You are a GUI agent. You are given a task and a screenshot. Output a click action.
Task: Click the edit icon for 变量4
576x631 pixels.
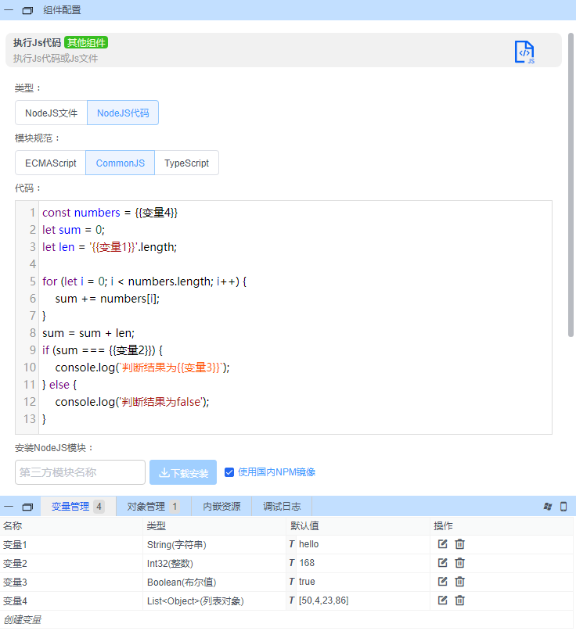[x=442, y=601]
